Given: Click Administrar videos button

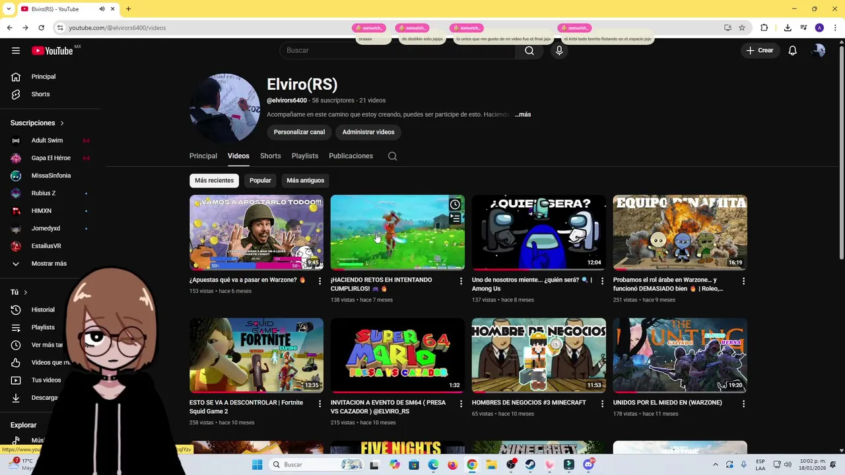Looking at the screenshot, I should tap(368, 132).
